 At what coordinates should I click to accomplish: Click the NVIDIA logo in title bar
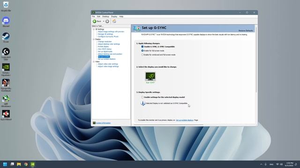pyautogui.click(x=94, y=13)
